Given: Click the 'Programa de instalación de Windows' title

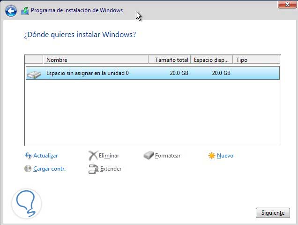Looking at the screenshot, I should pos(77,10).
